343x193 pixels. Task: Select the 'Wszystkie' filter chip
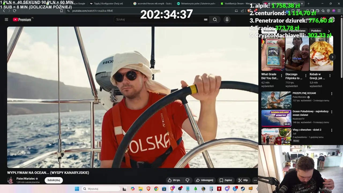(269, 31)
